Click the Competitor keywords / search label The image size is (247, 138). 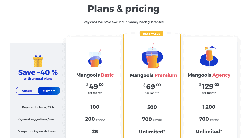pyautogui.click(x=38, y=131)
